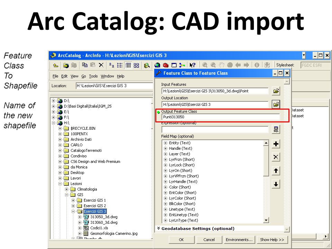This screenshot has width=332, height=249.
Task: Click the Up One Level toolbar icon
Action: [56, 65]
